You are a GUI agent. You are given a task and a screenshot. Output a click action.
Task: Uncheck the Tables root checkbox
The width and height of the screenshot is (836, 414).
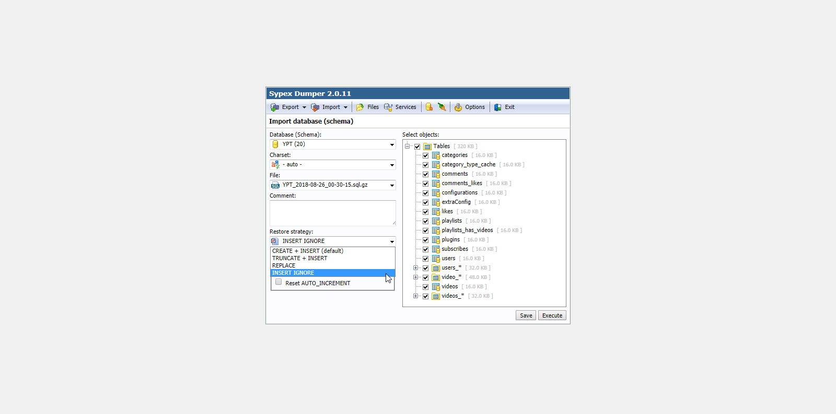tap(417, 147)
